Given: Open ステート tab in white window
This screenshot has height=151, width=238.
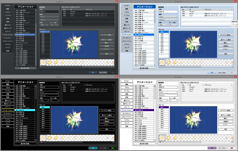Looking at the screenshot, I should point(127,107).
